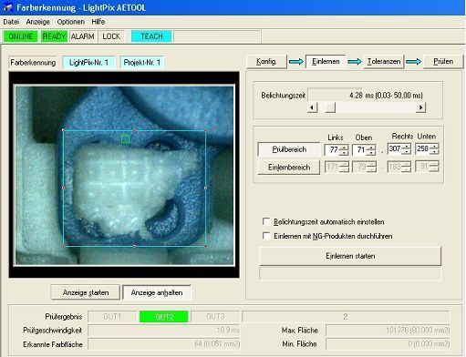Open the Anzeige menu
Viewport: 466px width, 357px height.
click(x=37, y=22)
